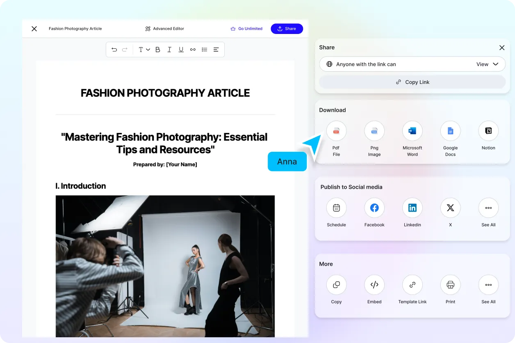Toggle italic text formatting
This screenshot has height=343, width=515.
(x=169, y=50)
